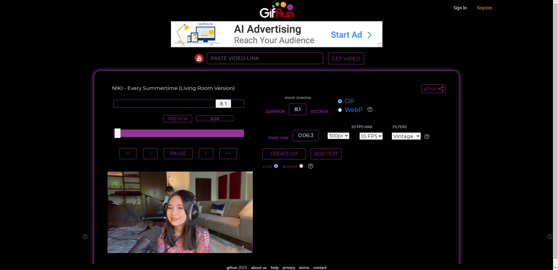This screenshot has width=558, height=270.
Task: Open the Sign In link
Action: pos(460,8)
